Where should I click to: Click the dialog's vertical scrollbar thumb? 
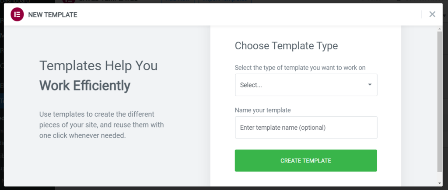click(x=440, y=100)
